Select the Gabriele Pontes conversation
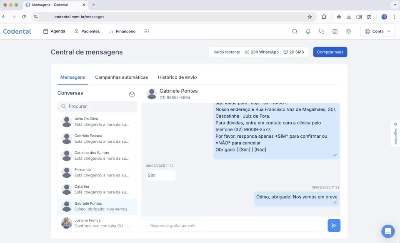 pos(97,206)
